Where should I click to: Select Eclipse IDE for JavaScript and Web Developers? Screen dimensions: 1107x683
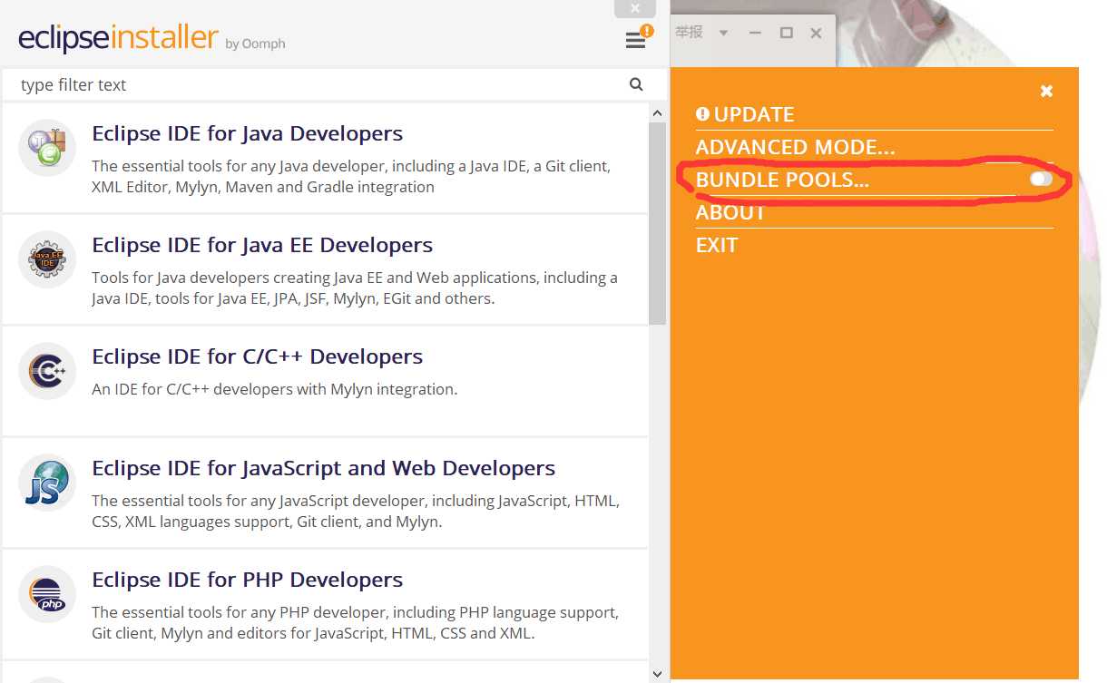(325, 493)
